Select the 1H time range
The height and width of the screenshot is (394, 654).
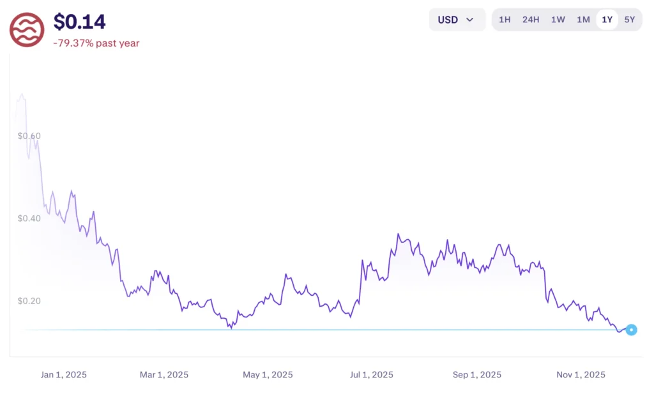[x=505, y=20]
